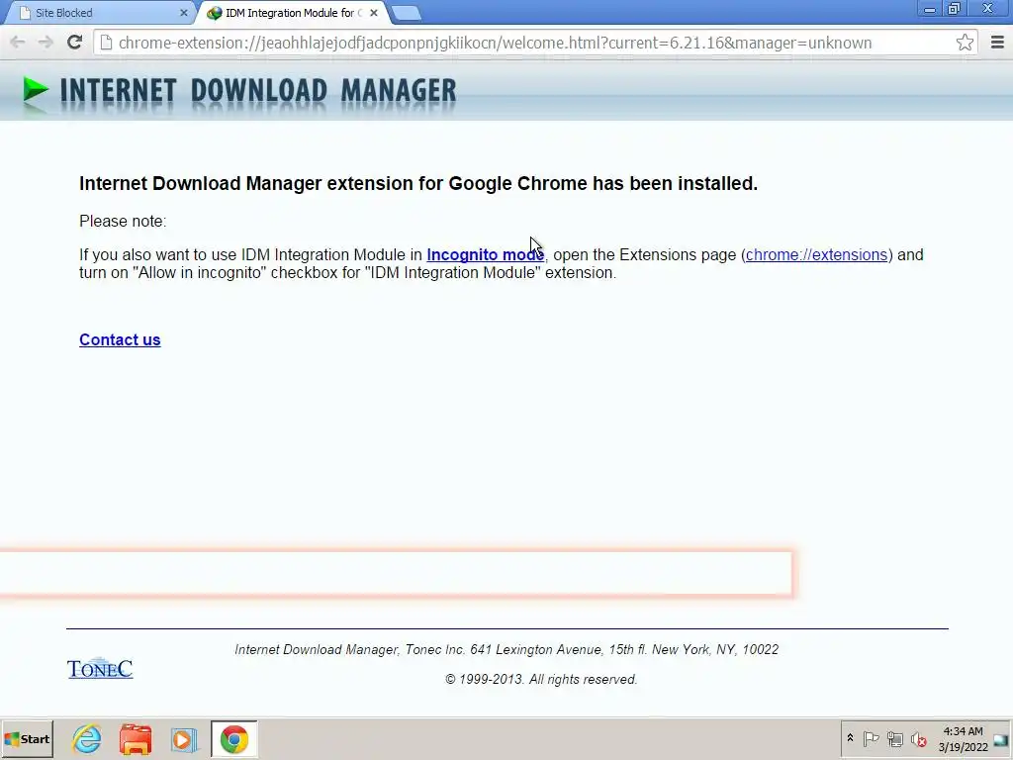
Task: Open the file explorer folder taskbar icon
Action: point(136,739)
